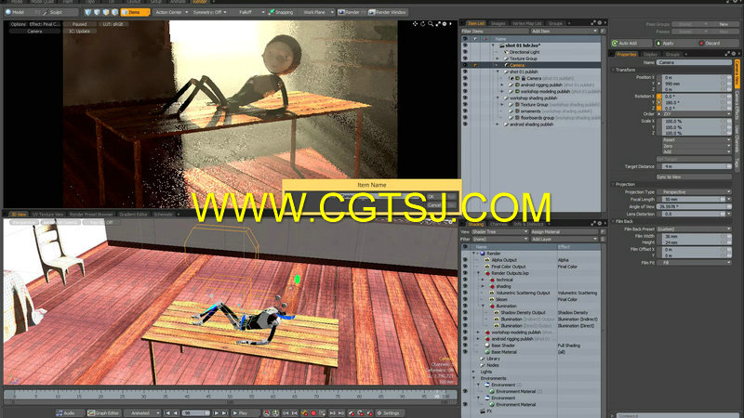The image size is (744, 418).
Task: Open the Assign Material dropdown
Action: pyautogui.click(x=565, y=231)
